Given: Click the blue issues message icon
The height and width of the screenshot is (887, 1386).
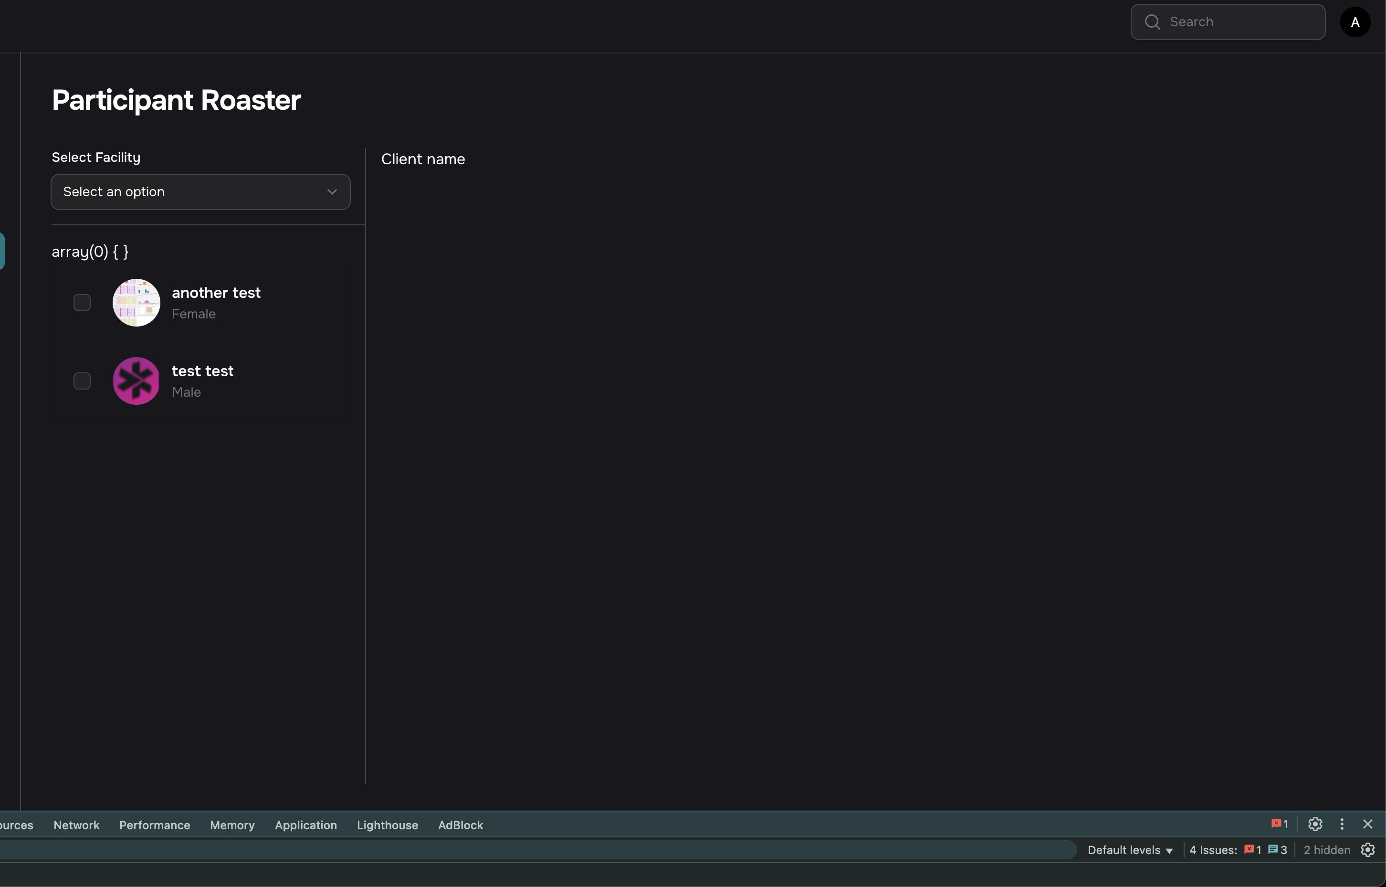Looking at the screenshot, I should (1273, 850).
